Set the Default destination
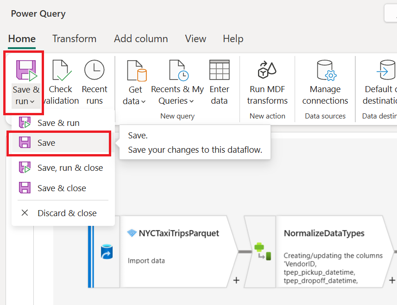397x305 pixels. pyautogui.click(x=379, y=82)
